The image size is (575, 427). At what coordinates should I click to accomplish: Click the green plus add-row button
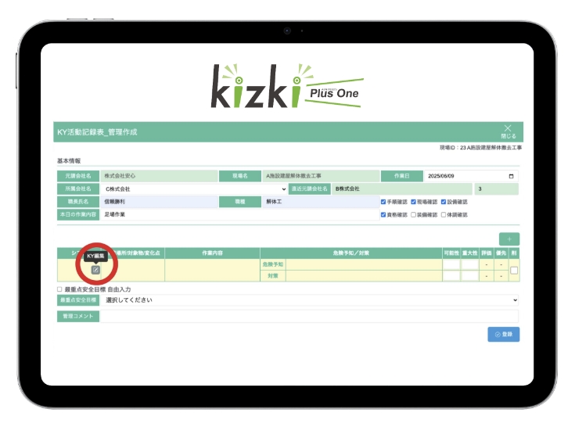(509, 239)
